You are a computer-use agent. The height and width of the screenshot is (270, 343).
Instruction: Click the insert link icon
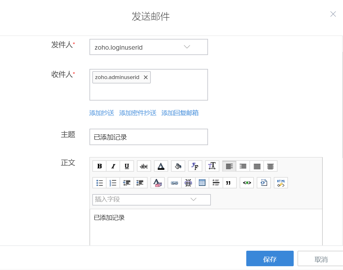coord(175,183)
